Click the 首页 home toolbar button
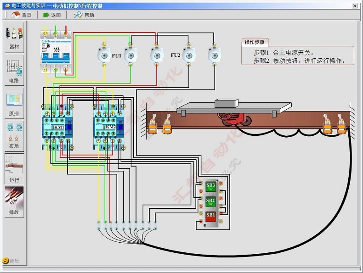The width and height of the screenshot is (363, 273). [x=21, y=15]
